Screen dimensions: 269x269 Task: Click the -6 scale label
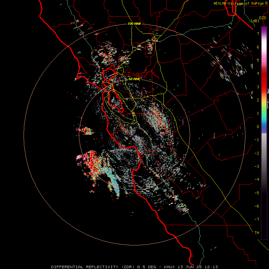[x=257, y=206]
